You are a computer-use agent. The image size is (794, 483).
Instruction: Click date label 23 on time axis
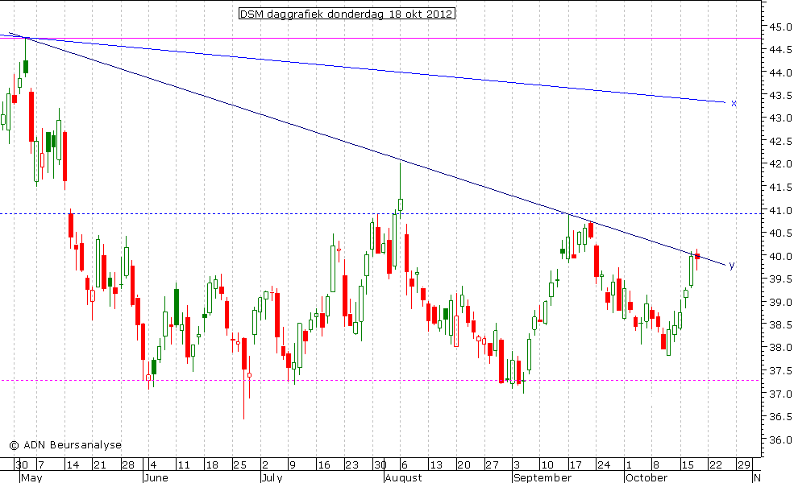point(352,465)
